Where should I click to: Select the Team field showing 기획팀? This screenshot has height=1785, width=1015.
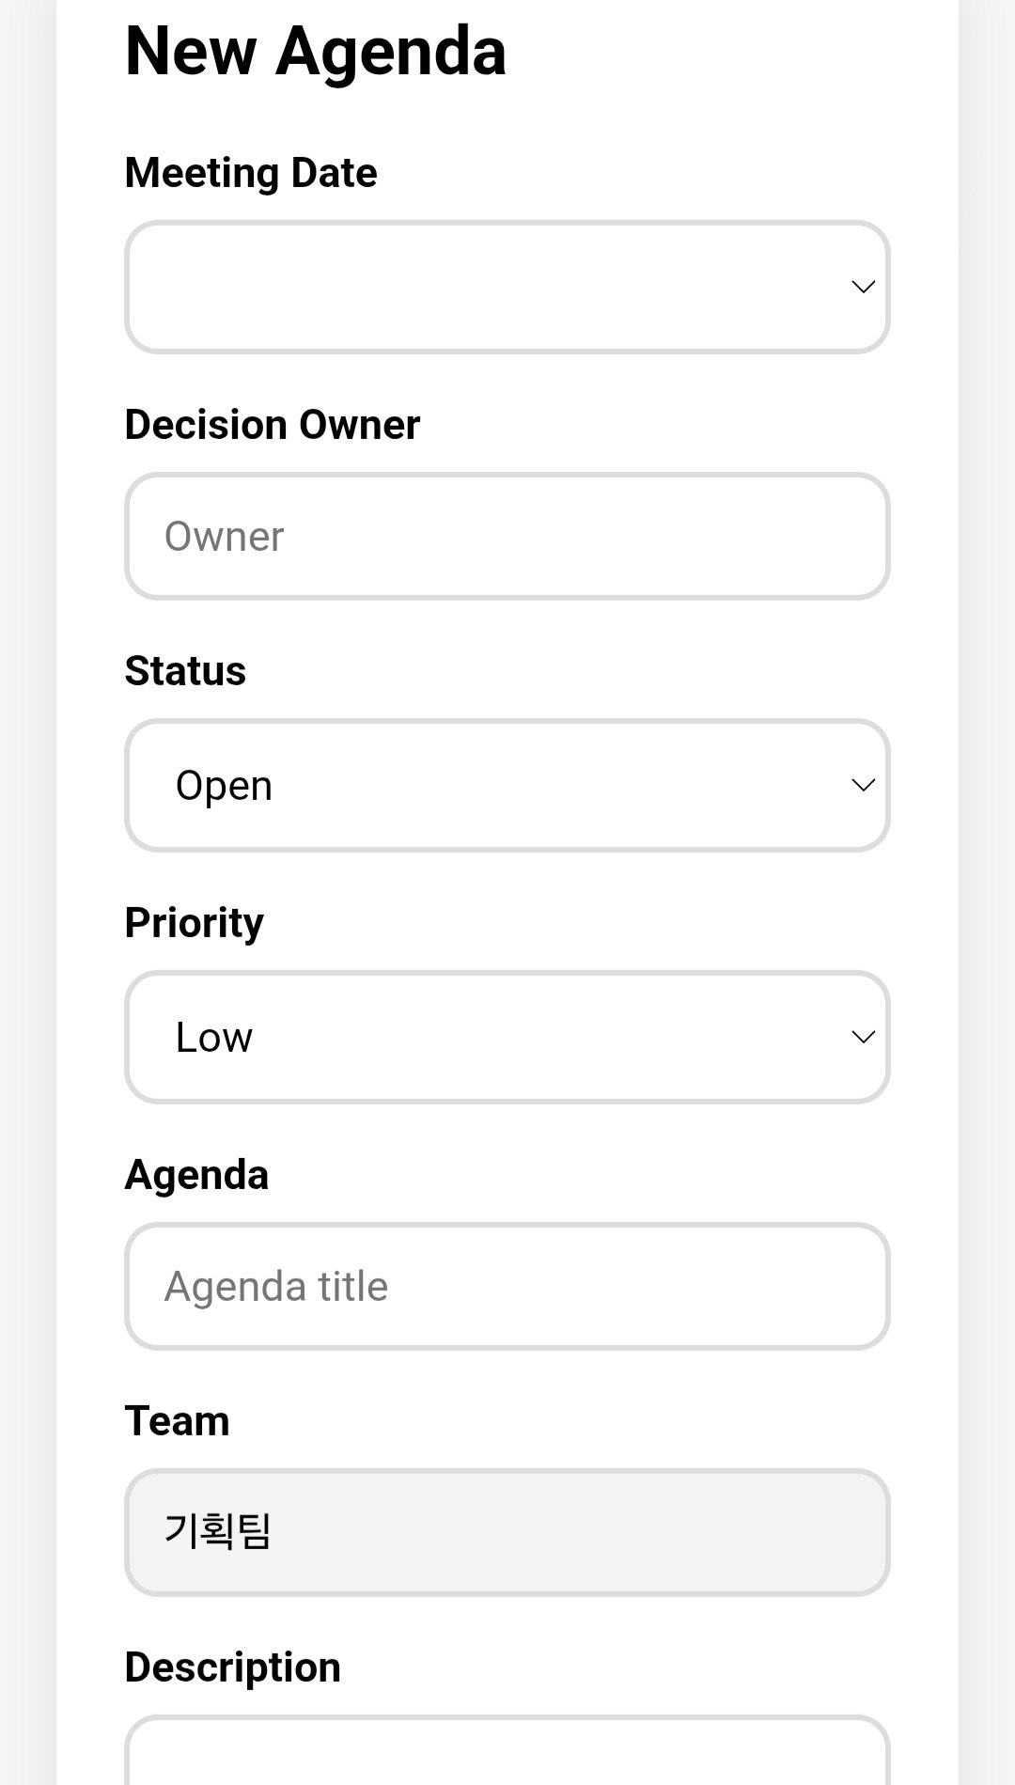tap(507, 1531)
